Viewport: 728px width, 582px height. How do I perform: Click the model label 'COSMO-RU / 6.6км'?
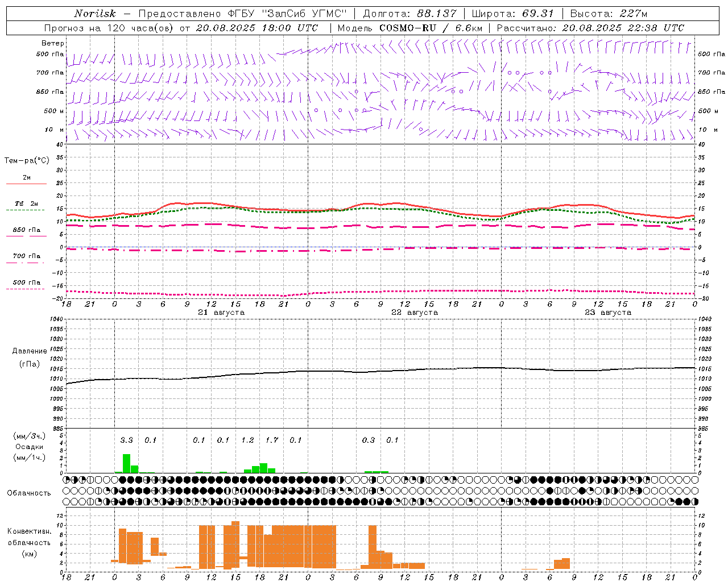[x=431, y=28]
